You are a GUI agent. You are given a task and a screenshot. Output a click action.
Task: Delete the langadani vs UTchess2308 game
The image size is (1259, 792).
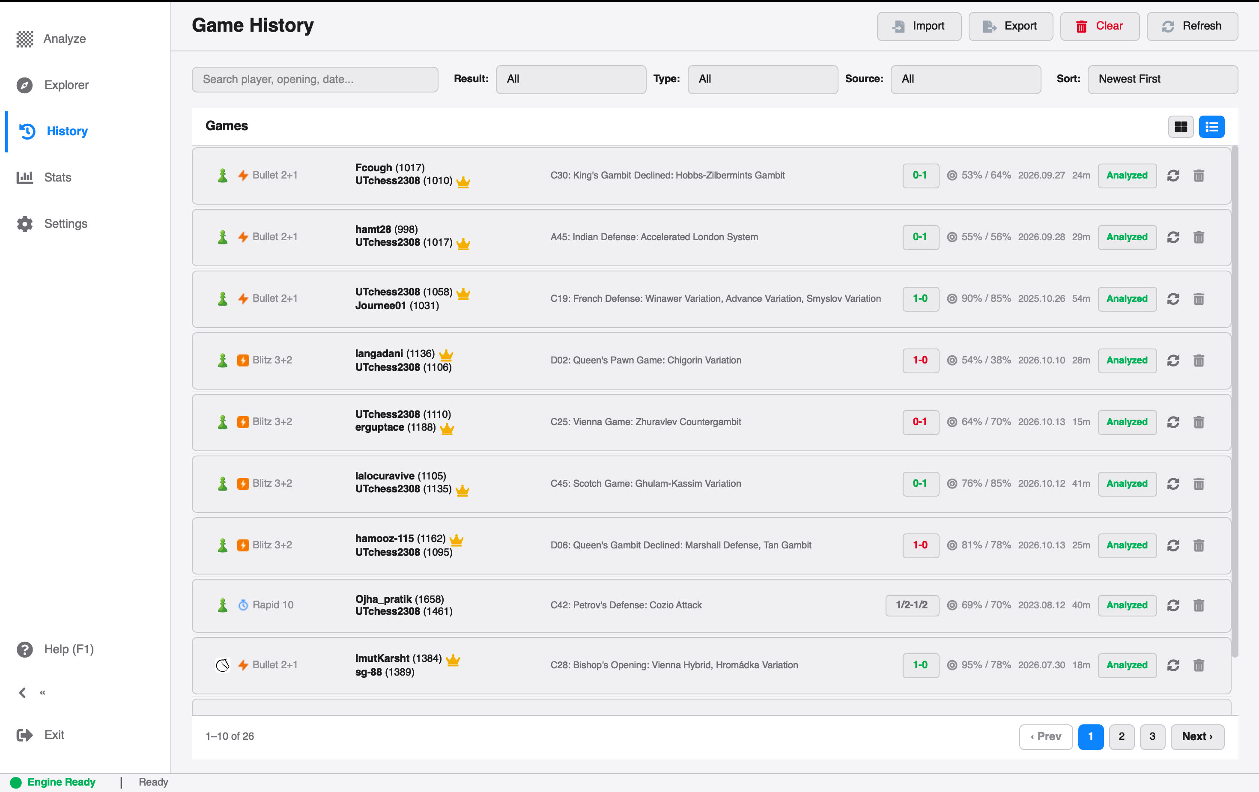click(x=1198, y=361)
